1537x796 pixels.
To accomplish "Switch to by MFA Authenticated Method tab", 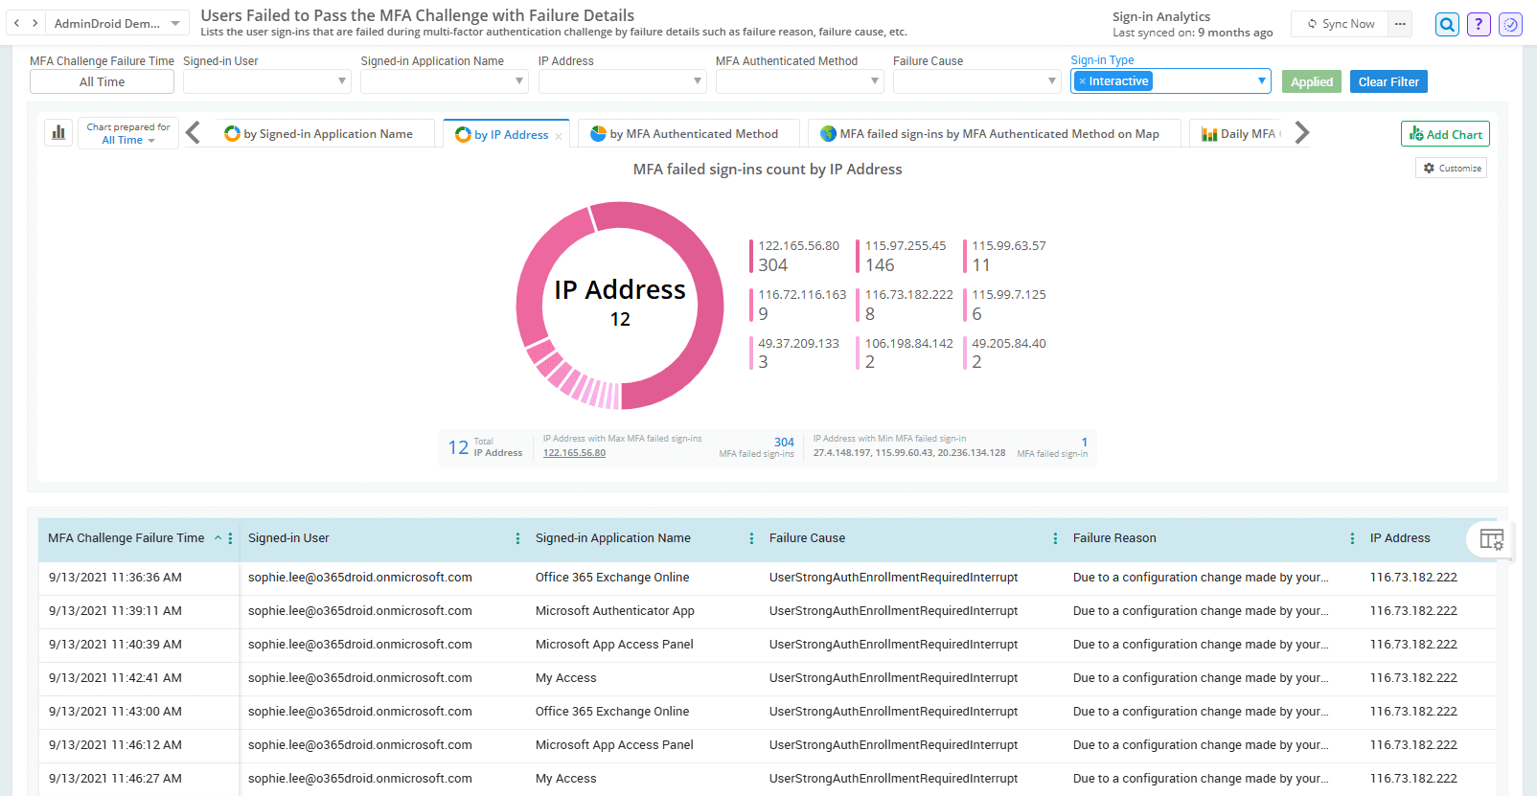I will (x=693, y=134).
